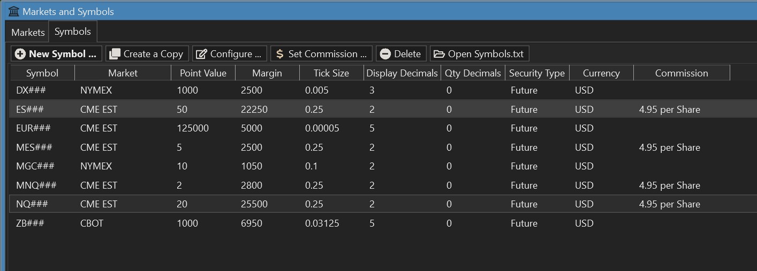Click the Commission column header
Viewport: 757px width, 271px height.
[x=682, y=73]
